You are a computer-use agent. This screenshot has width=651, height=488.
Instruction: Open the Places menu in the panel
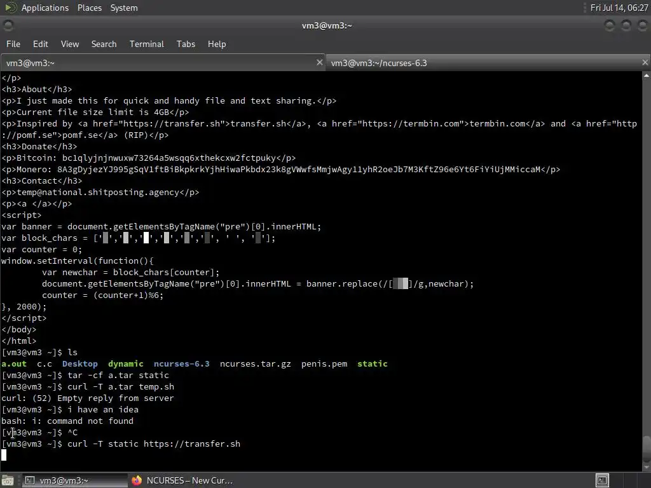(89, 8)
